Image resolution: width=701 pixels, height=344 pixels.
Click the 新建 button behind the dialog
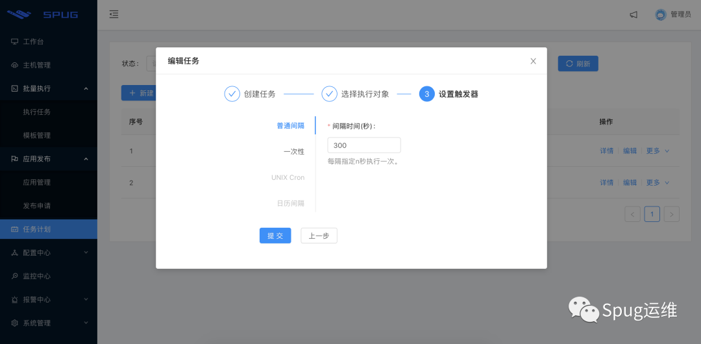tap(139, 93)
